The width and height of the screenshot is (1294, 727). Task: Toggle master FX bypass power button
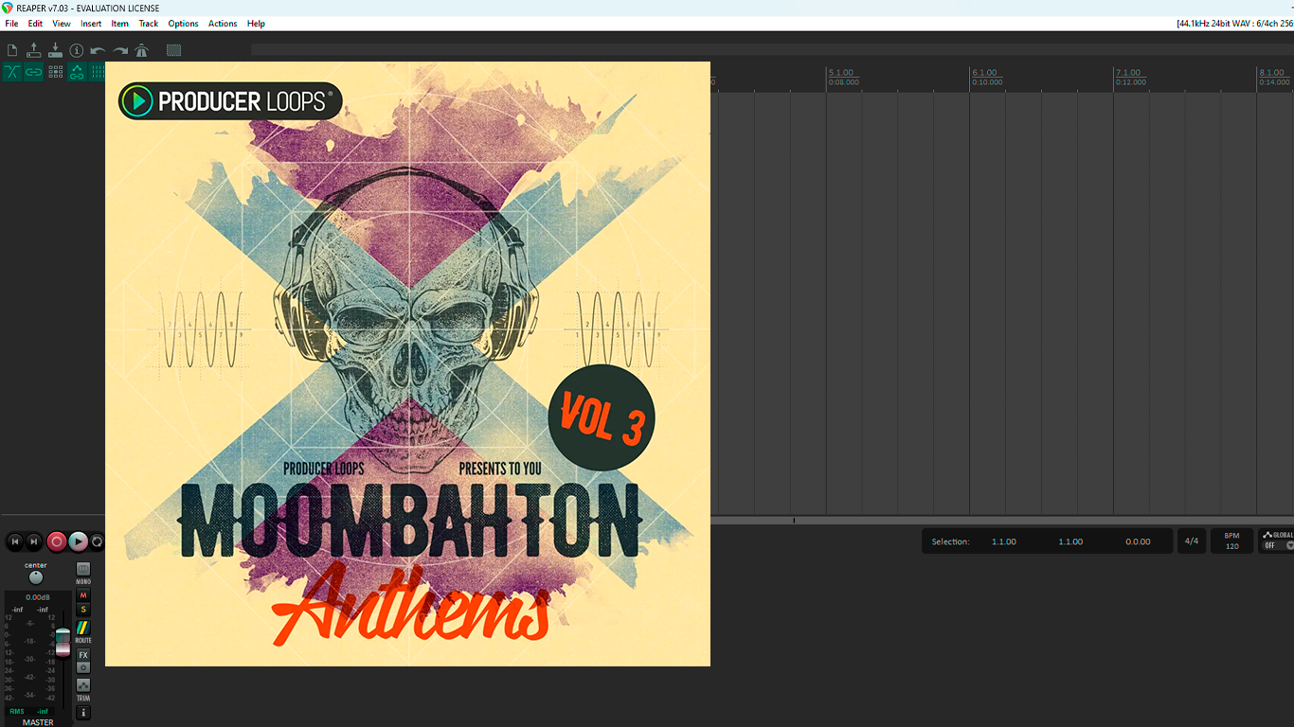83,667
